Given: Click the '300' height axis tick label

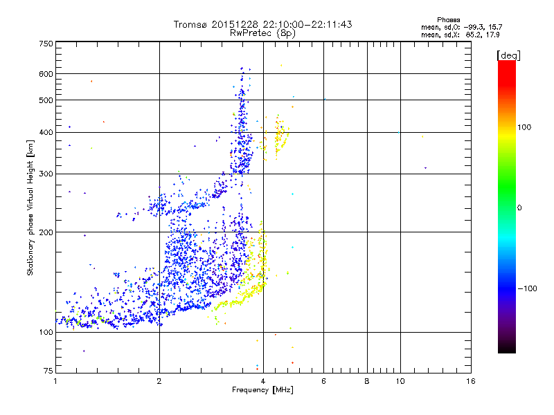Looking at the screenshot, I should 46,174.
